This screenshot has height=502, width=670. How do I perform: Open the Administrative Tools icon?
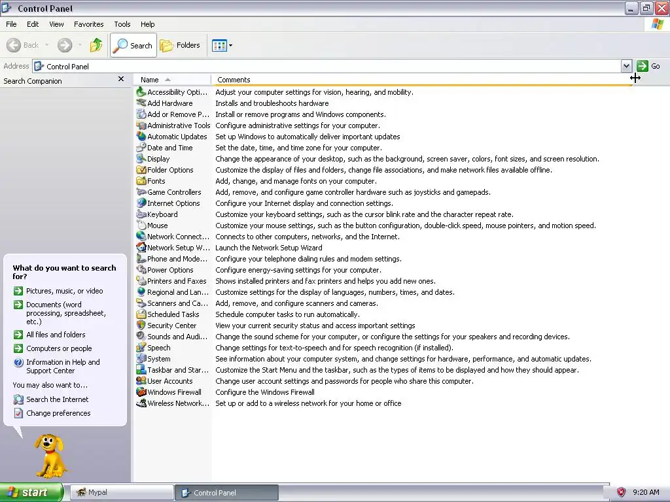pos(141,125)
